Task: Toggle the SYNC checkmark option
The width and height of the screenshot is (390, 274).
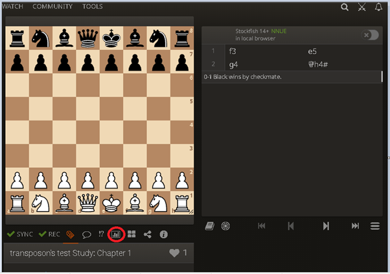Action: (x=20, y=234)
